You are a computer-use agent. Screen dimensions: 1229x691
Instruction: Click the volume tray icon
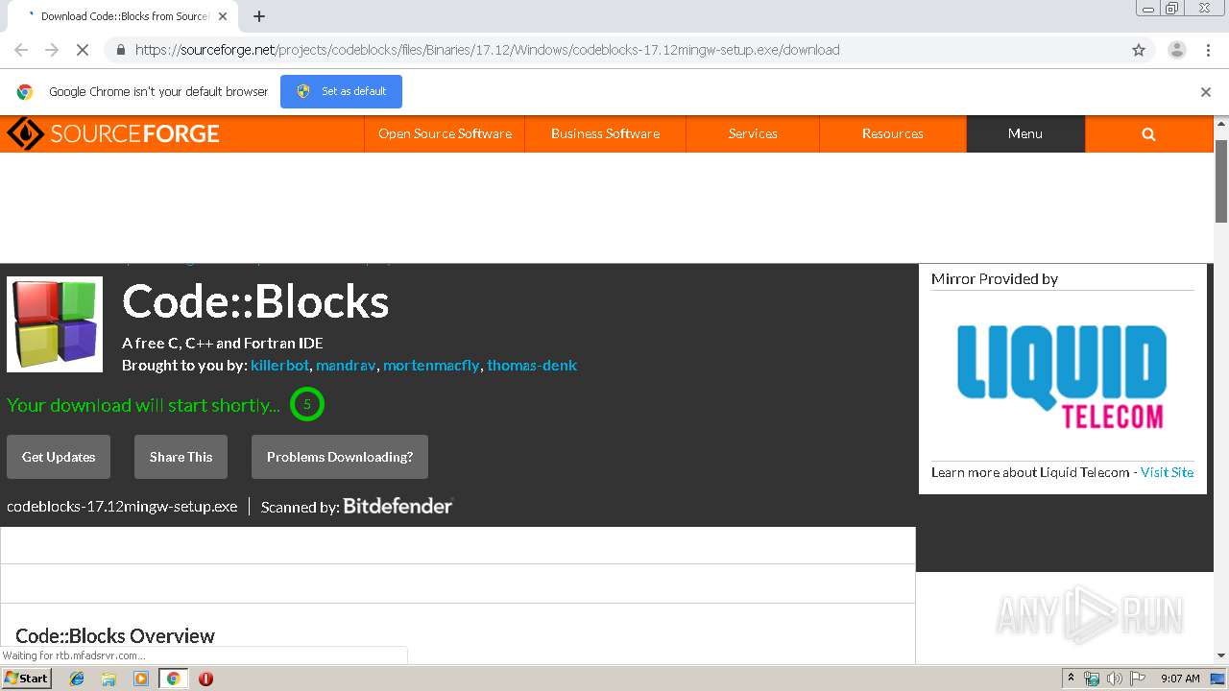pyautogui.click(x=1114, y=679)
